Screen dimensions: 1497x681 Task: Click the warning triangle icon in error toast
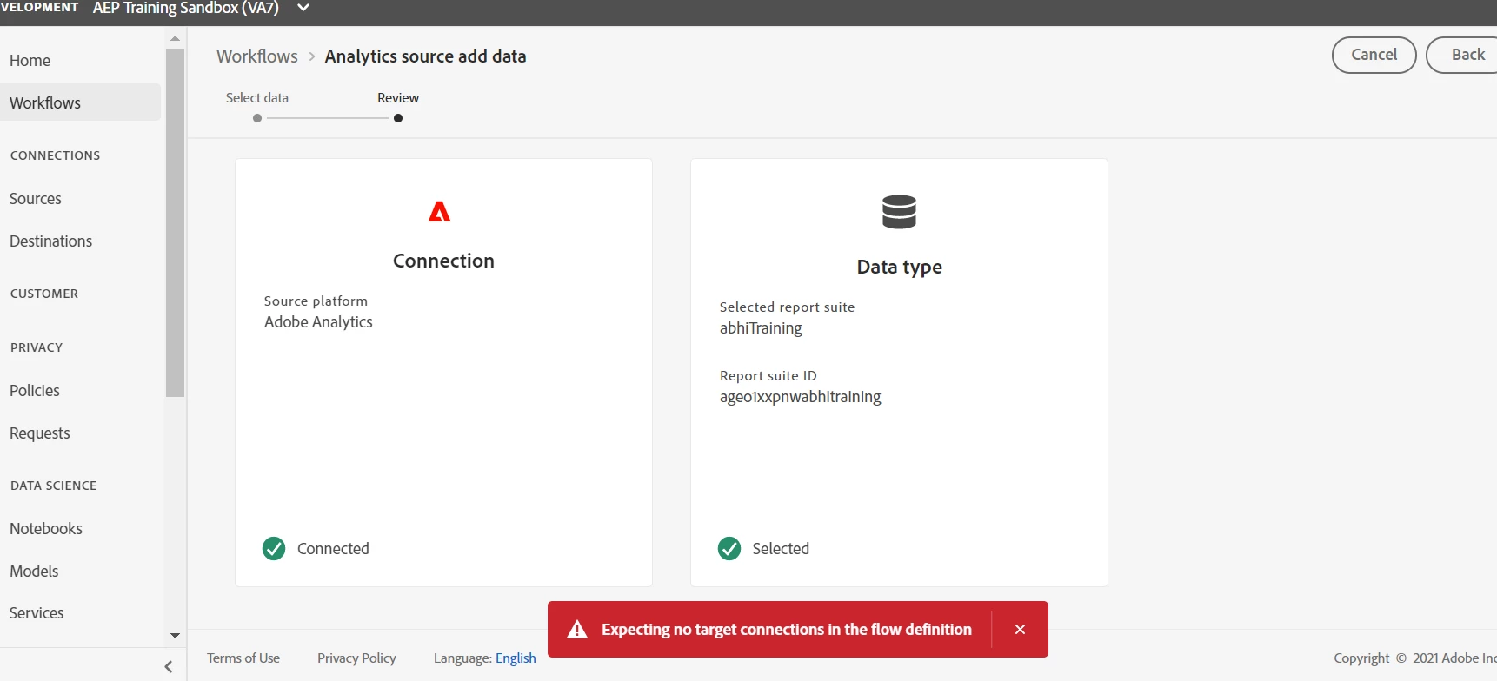577,630
